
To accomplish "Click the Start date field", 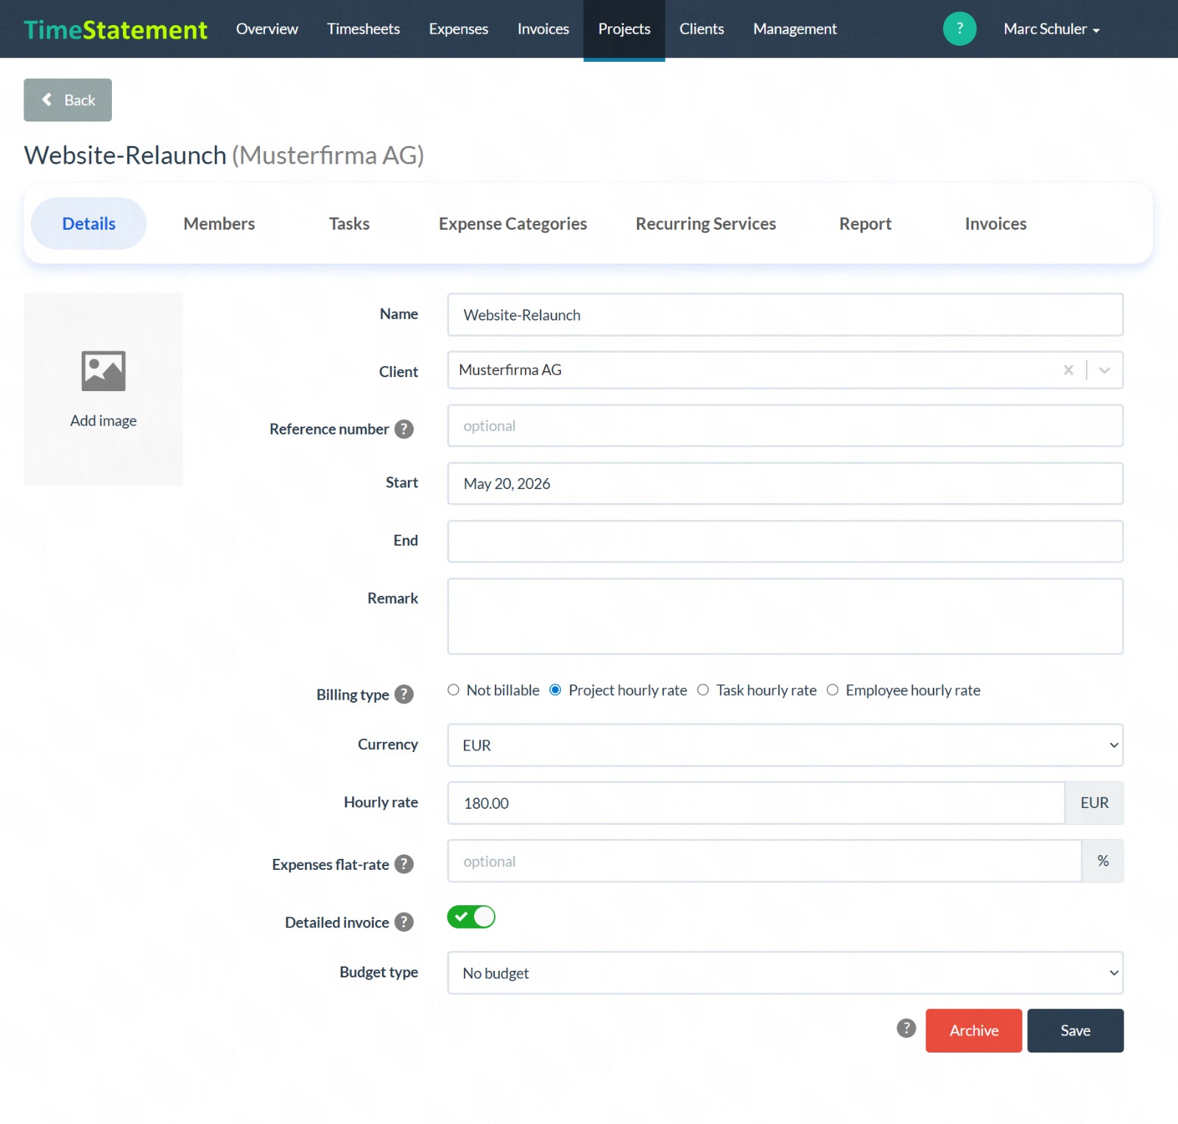I will pyautogui.click(x=785, y=483).
